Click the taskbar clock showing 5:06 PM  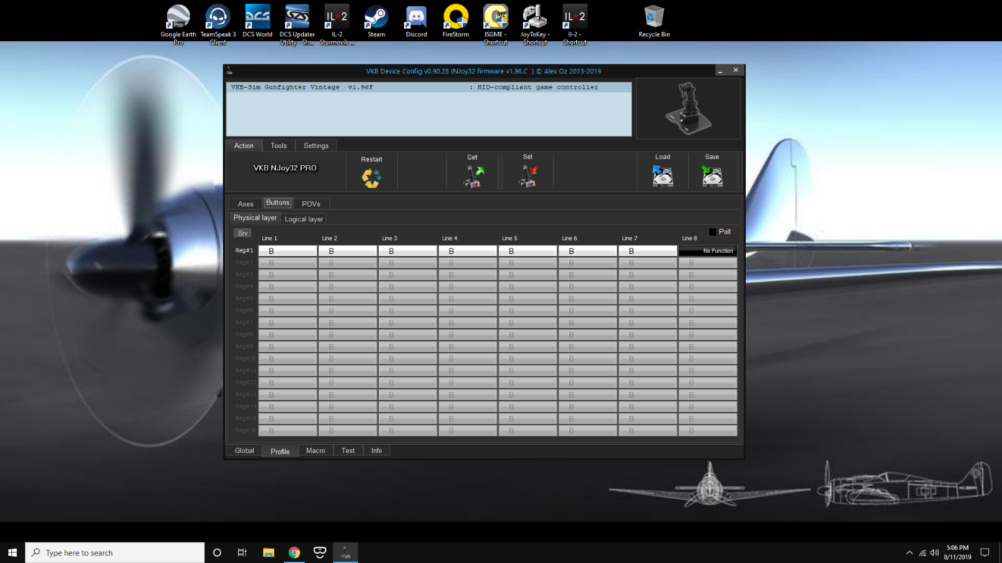click(958, 552)
